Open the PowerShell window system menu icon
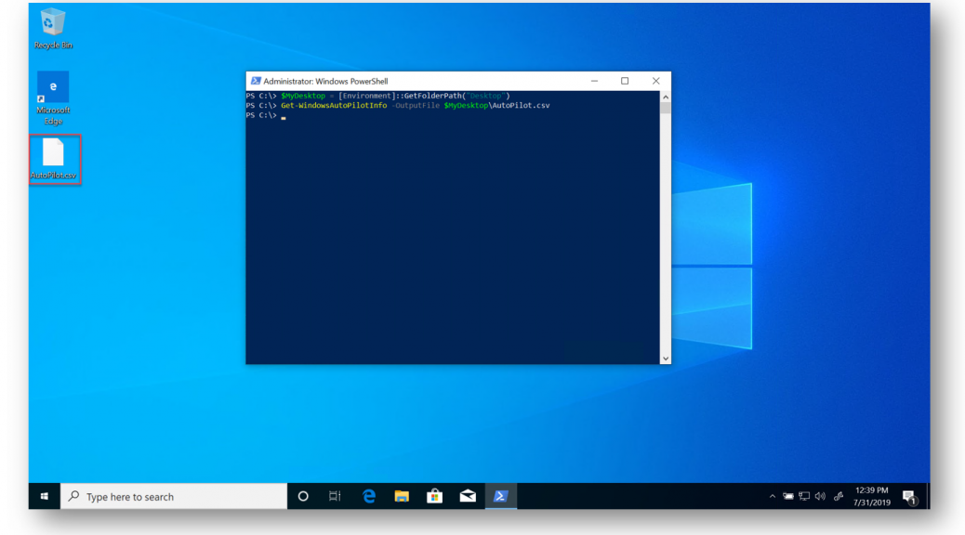Screen dimensions: 965x535 [256, 81]
